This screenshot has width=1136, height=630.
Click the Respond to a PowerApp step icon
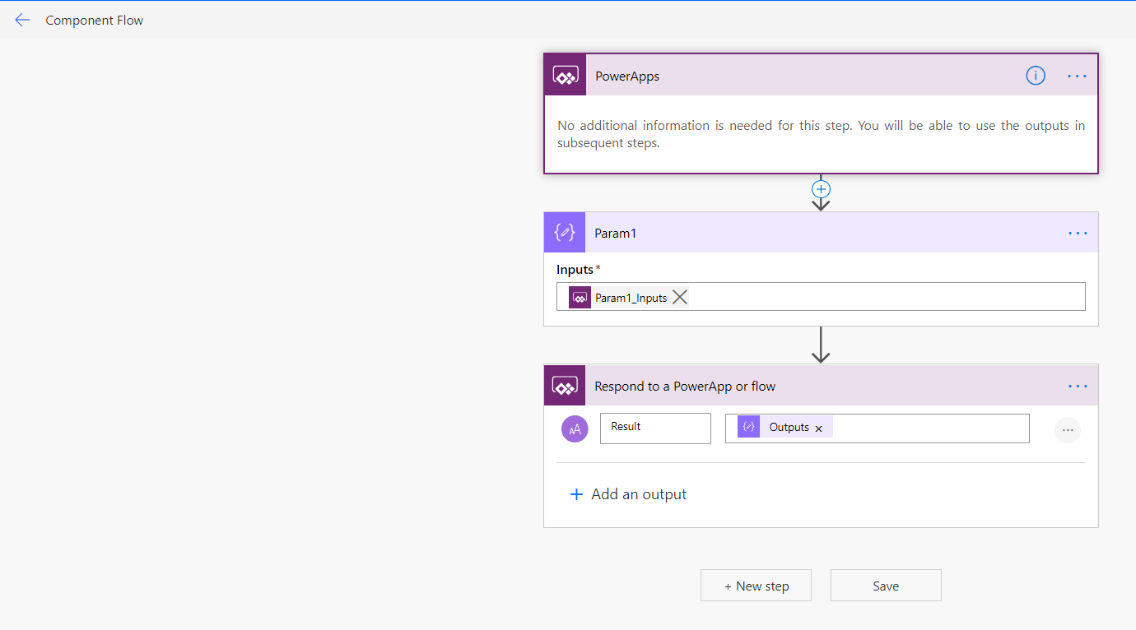click(564, 385)
